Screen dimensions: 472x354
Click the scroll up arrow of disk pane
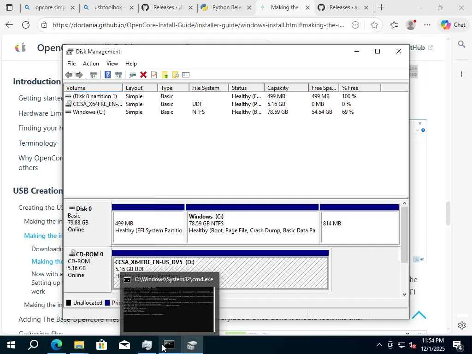pos(404,204)
